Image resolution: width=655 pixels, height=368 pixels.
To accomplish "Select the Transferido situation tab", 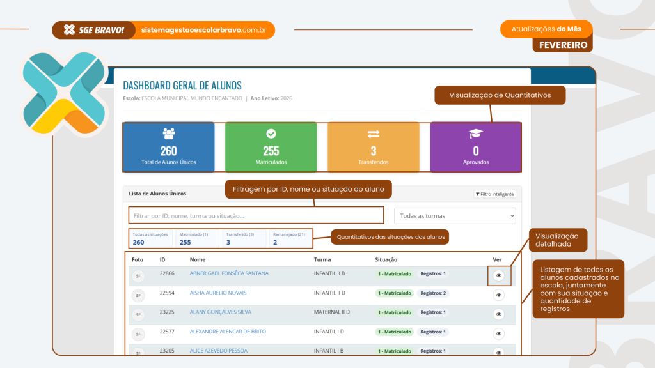I will coord(243,238).
